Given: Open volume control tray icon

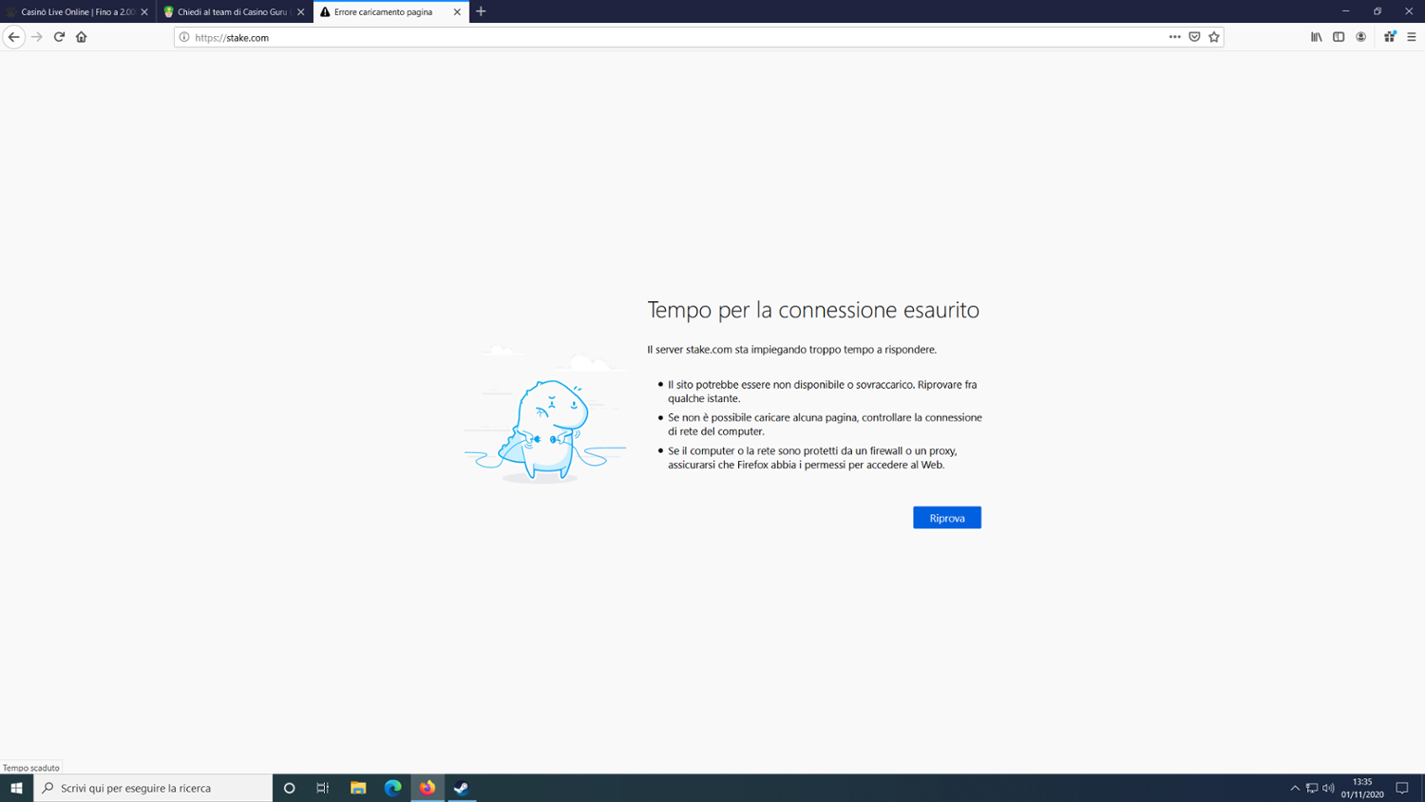Looking at the screenshot, I should click(x=1328, y=788).
